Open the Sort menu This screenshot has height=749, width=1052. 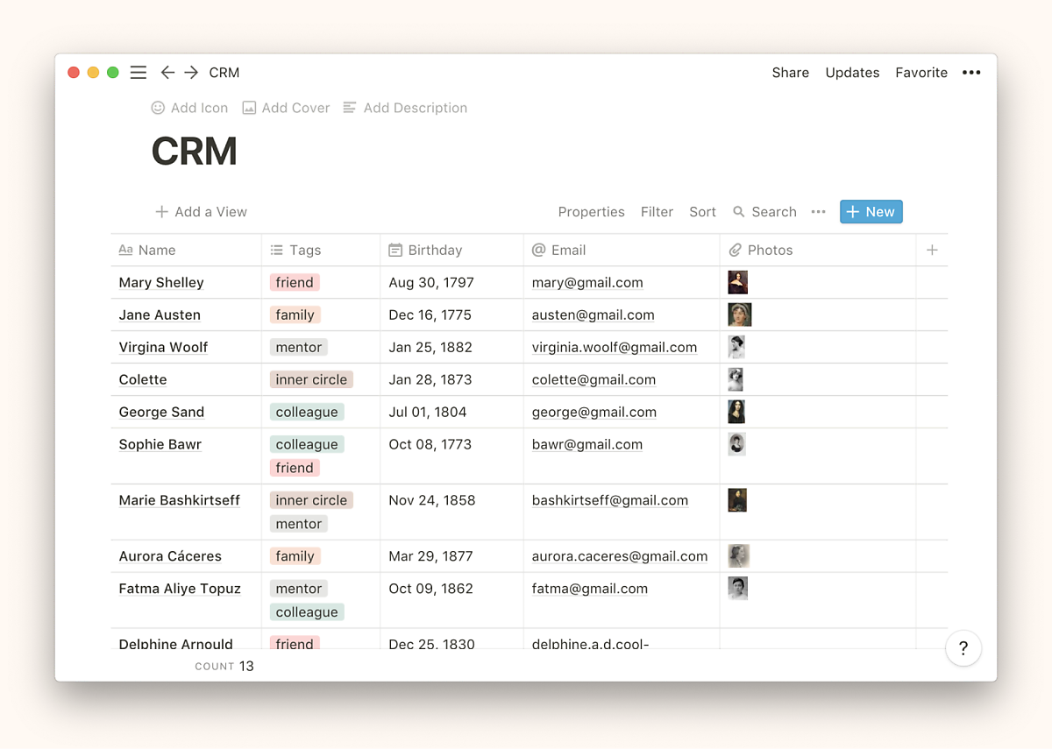(x=702, y=212)
